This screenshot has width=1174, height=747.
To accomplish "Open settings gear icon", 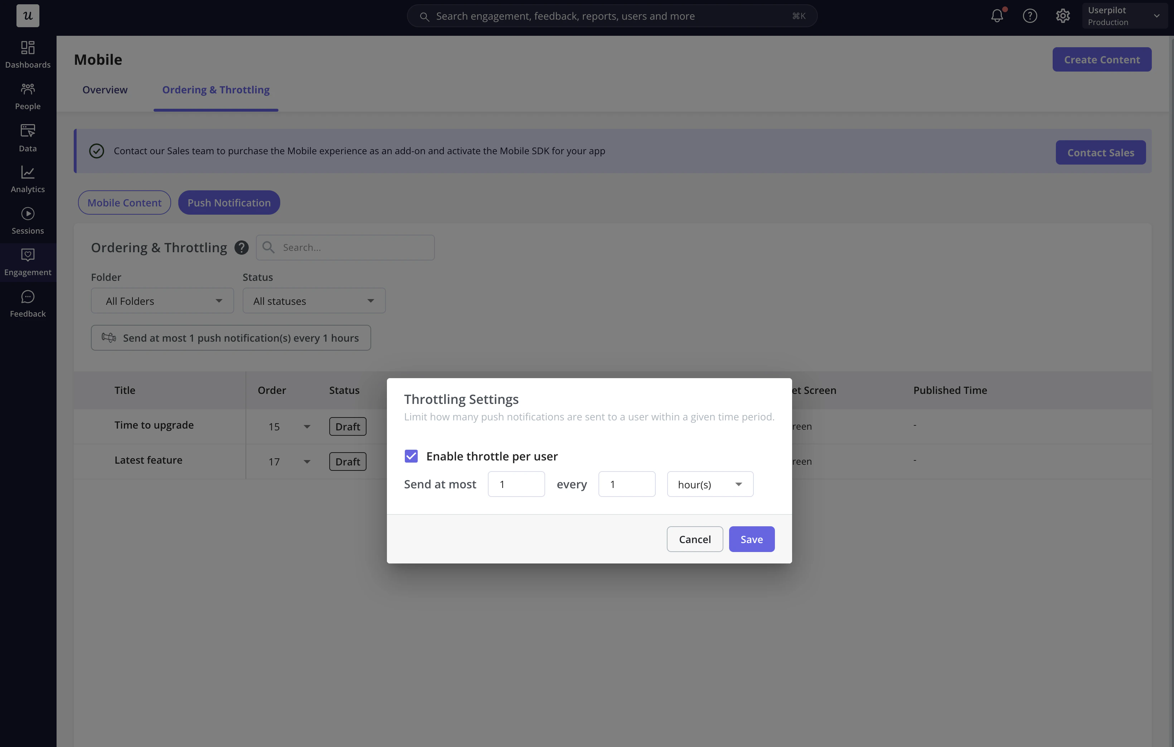I will coord(1063,16).
